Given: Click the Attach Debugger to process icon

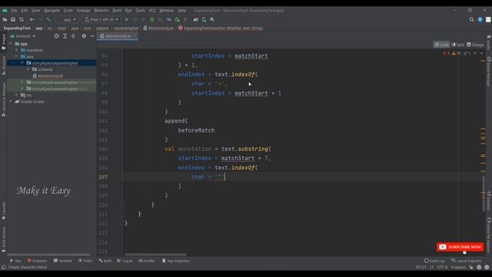Looking at the screenshot, I should [x=177, y=19].
